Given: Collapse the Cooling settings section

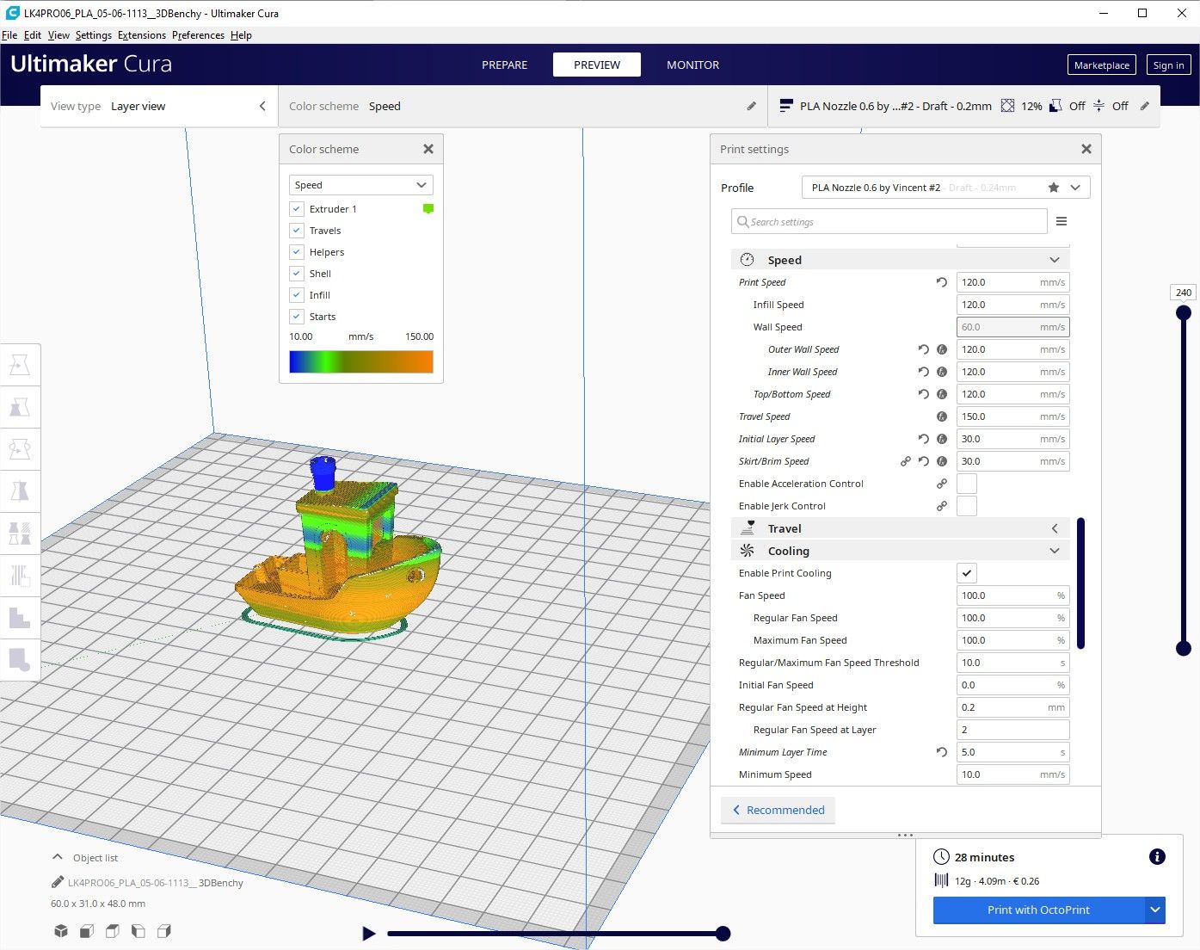Looking at the screenshot, I should pyautogui.click(x=901, y=551).
